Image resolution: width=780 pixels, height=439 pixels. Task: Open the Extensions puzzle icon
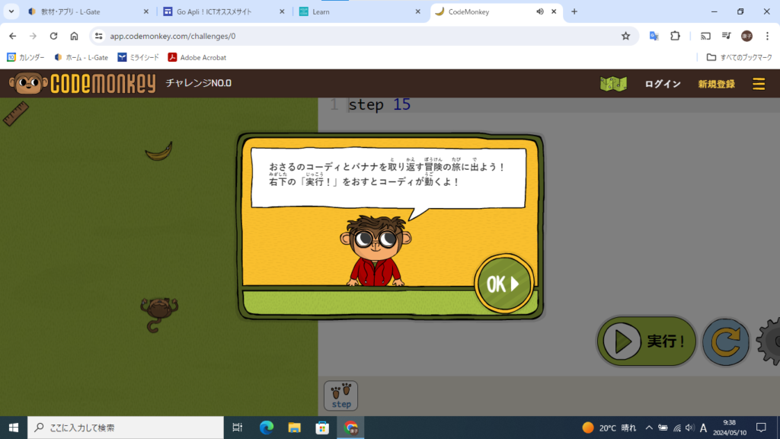(x=675, y=36)
